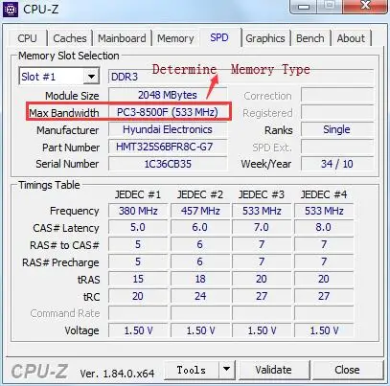Click the 457 MHz frequency cell
The height and width of the screenshot is (386, 390).
[x=200, y=211]
